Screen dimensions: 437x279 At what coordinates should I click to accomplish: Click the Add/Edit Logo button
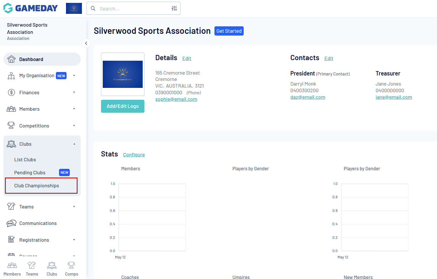(123, 106)
